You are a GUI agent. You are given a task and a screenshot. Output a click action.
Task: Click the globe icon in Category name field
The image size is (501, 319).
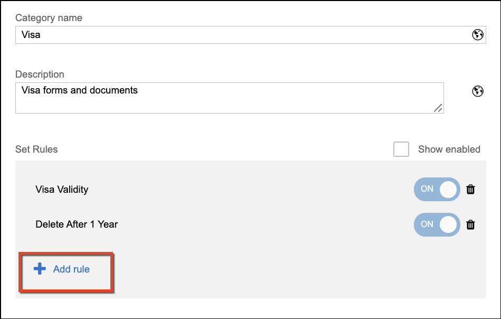(x=477, y=35)
